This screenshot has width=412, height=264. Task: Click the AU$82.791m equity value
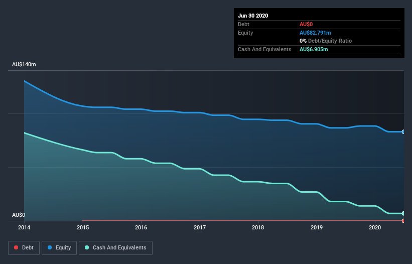coord(315,33)
